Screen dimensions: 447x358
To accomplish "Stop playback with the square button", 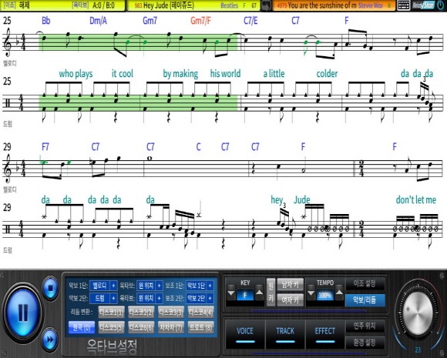I will (x=50, y=288).
